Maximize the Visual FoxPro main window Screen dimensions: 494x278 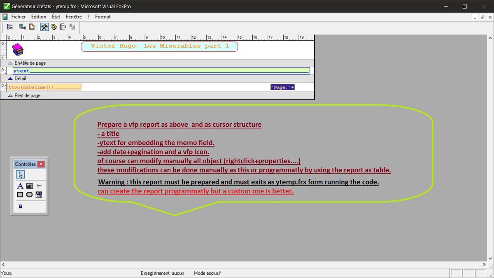click(x=465, y=6)
